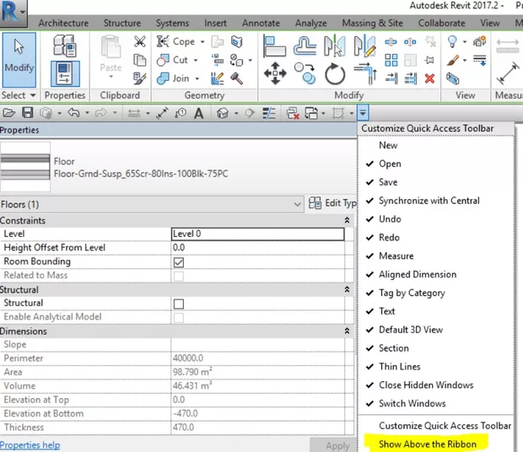Select Show Above the Ribbon

[x=428, y=444]
